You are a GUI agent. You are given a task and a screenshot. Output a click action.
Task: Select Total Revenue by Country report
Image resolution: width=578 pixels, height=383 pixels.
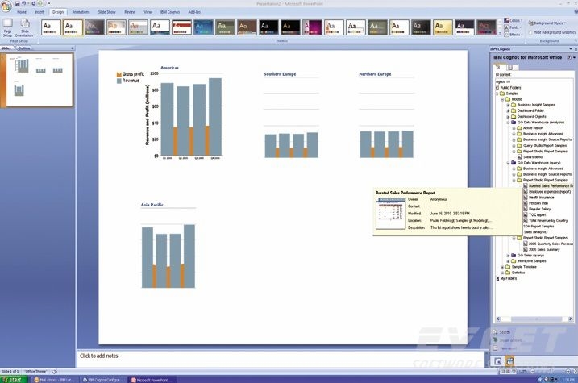pyautogui.click(x=548, y=220)
